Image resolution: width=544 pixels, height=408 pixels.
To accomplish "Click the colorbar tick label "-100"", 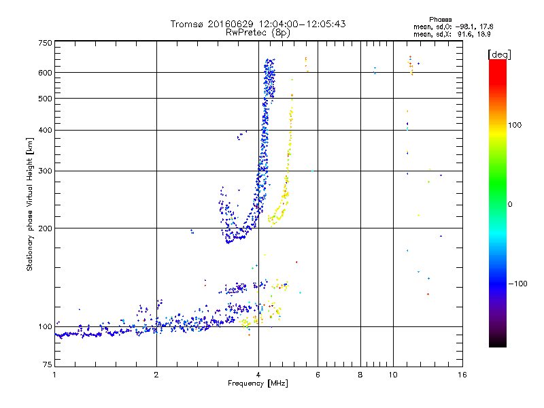I will (x=517, y=284).
